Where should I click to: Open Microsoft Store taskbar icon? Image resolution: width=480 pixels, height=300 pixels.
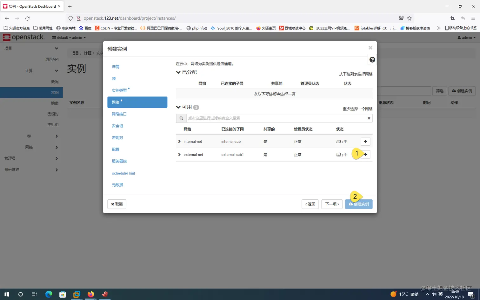[x=63, y=294]
